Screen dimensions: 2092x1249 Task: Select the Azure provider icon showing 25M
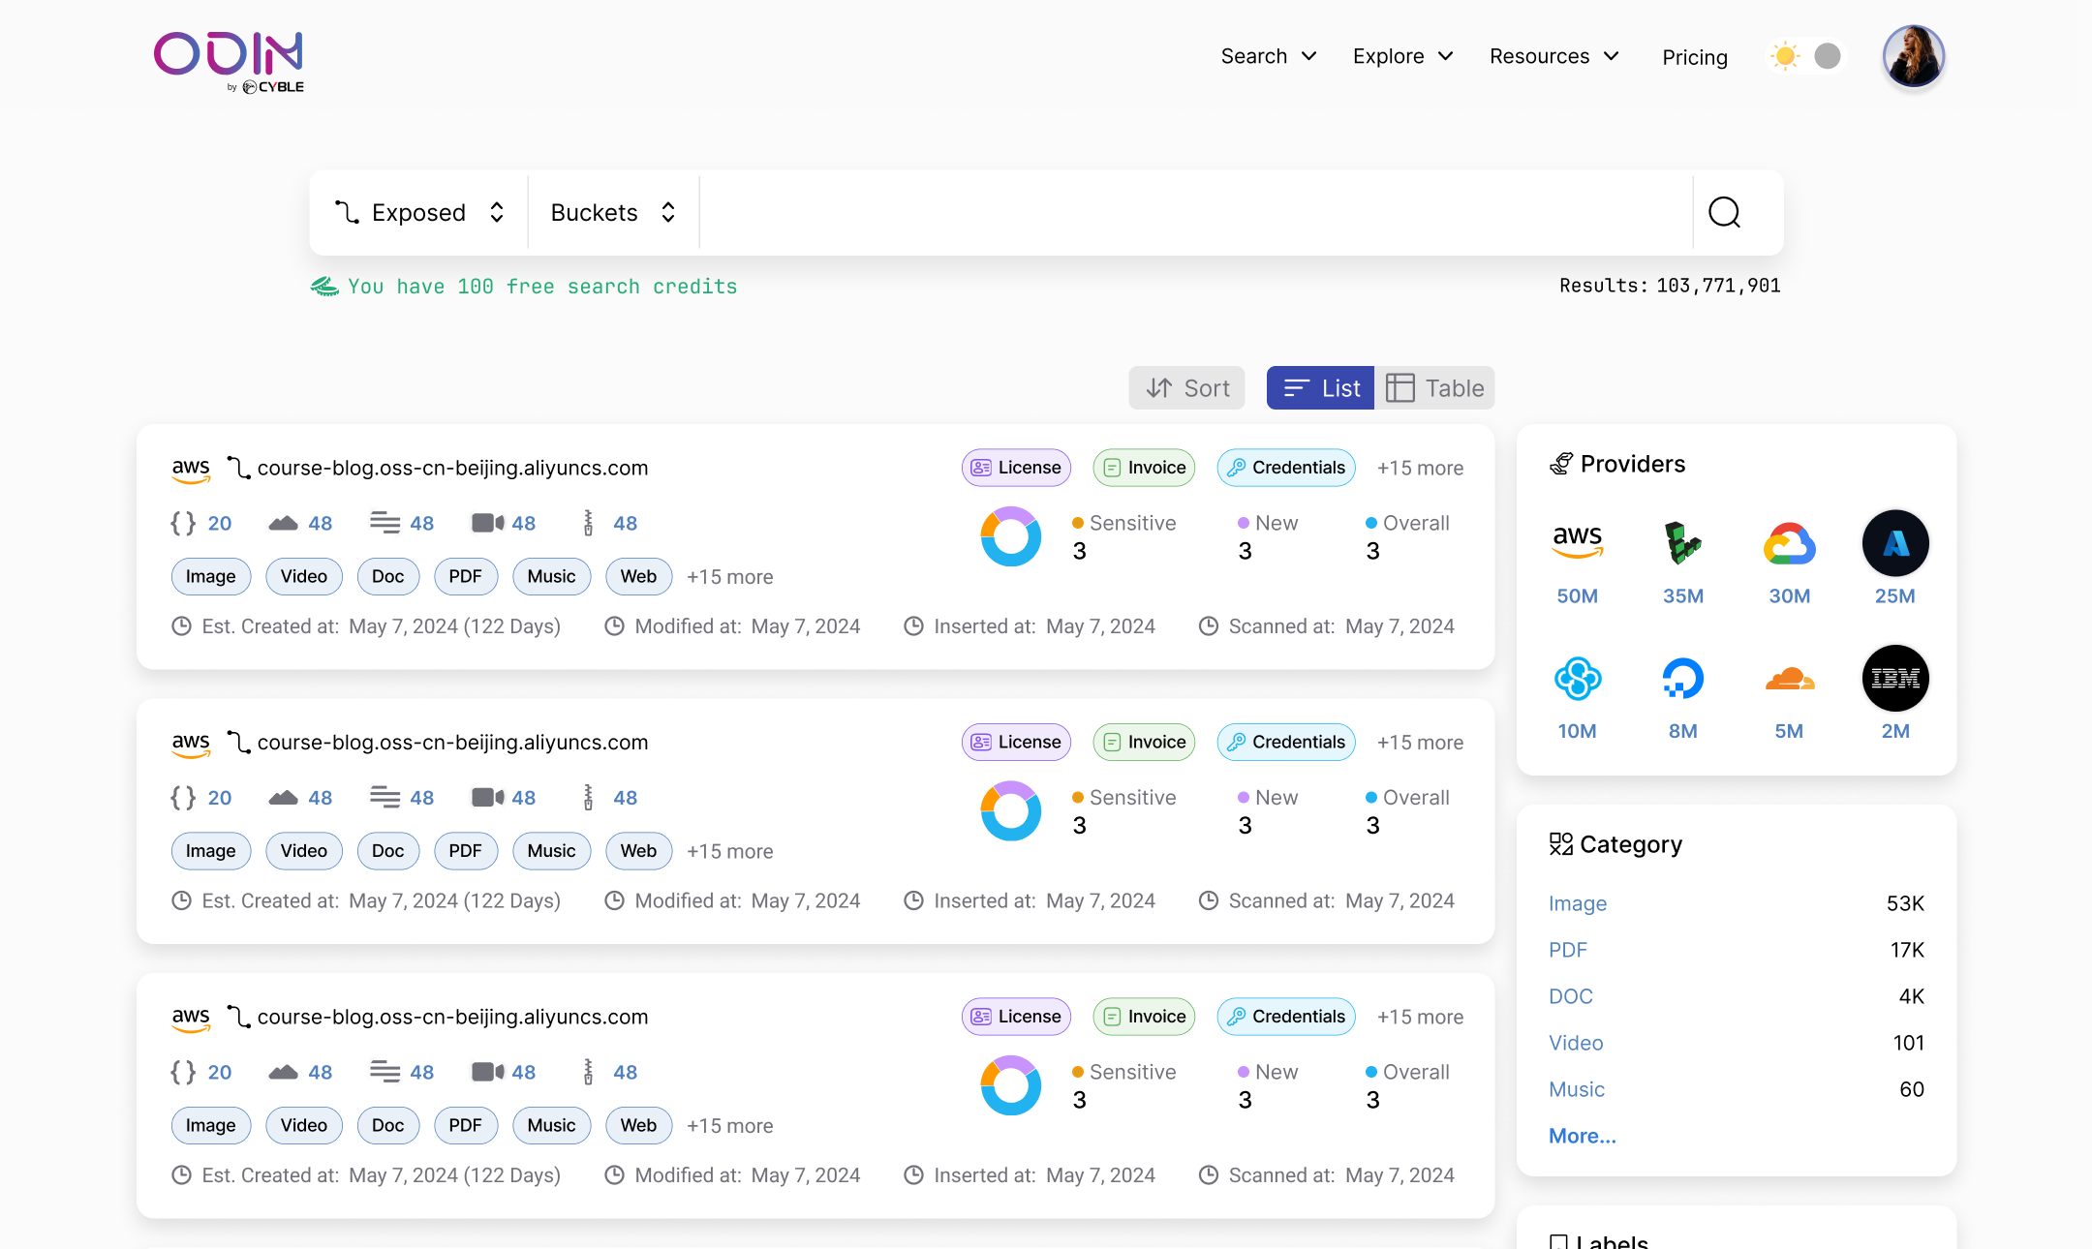tap(1895, 542)
